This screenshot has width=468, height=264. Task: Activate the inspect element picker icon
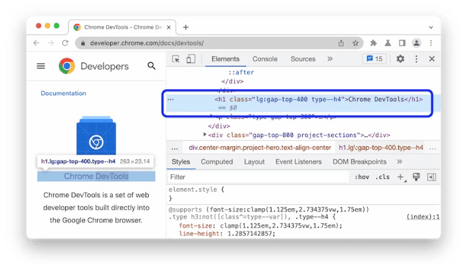coord(176,59)
